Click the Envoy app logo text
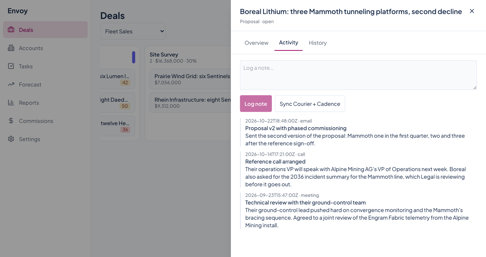Image resolution: width=486 pixels, height=257 pixels. [17, 11]
